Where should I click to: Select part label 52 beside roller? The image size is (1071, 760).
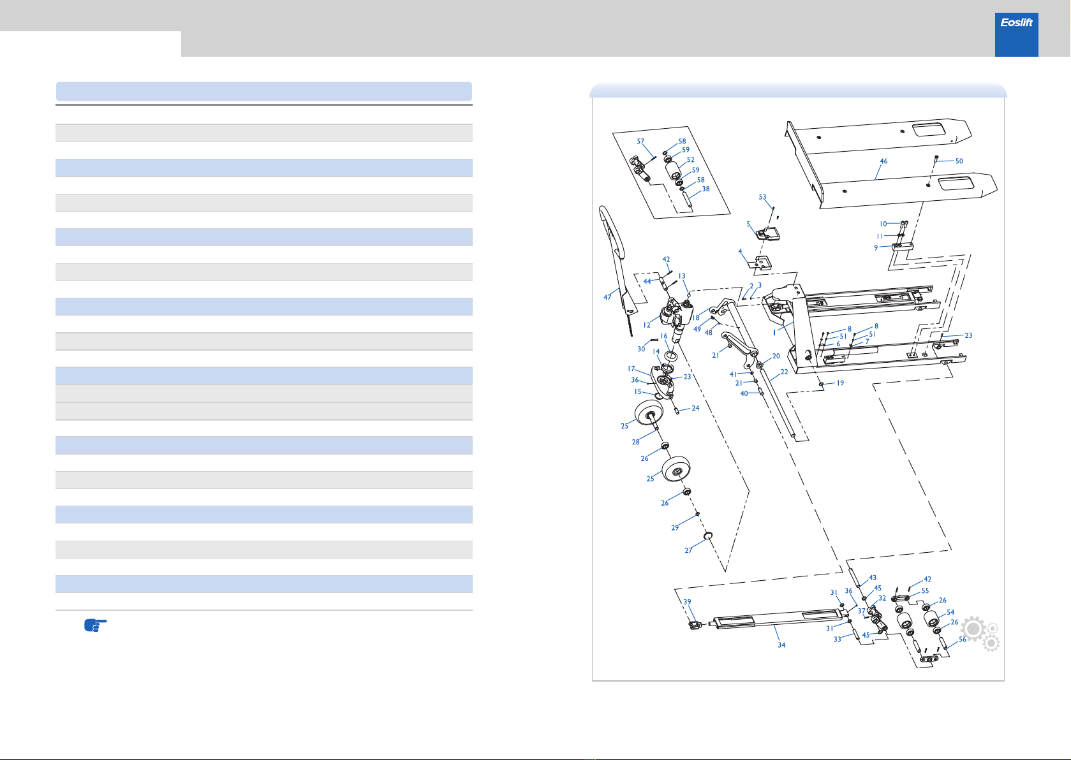click(690, 160)
